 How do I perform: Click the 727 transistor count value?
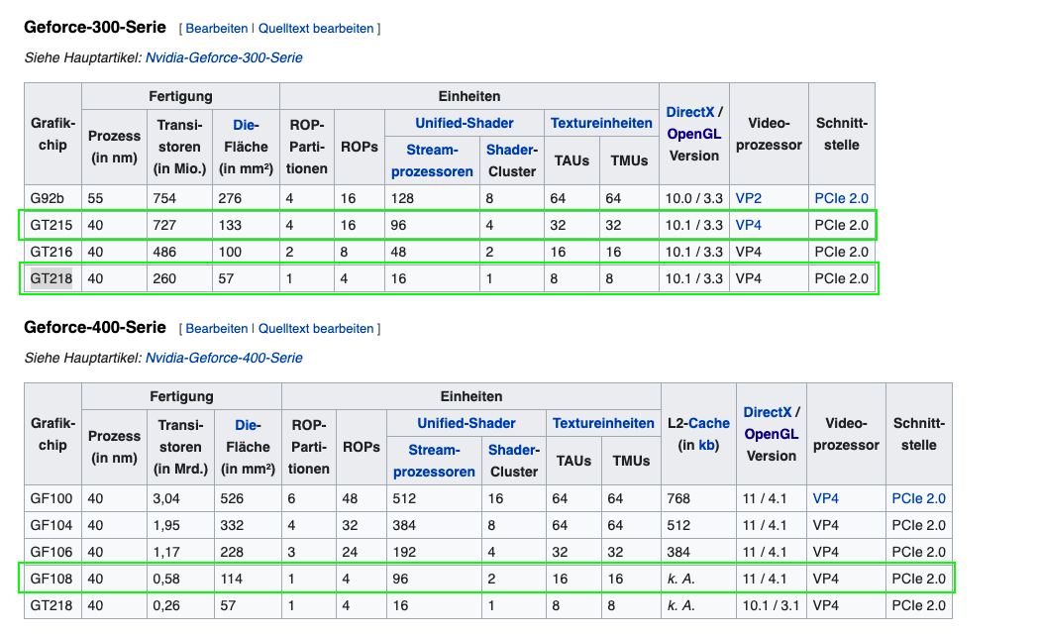tap(164, 225)
